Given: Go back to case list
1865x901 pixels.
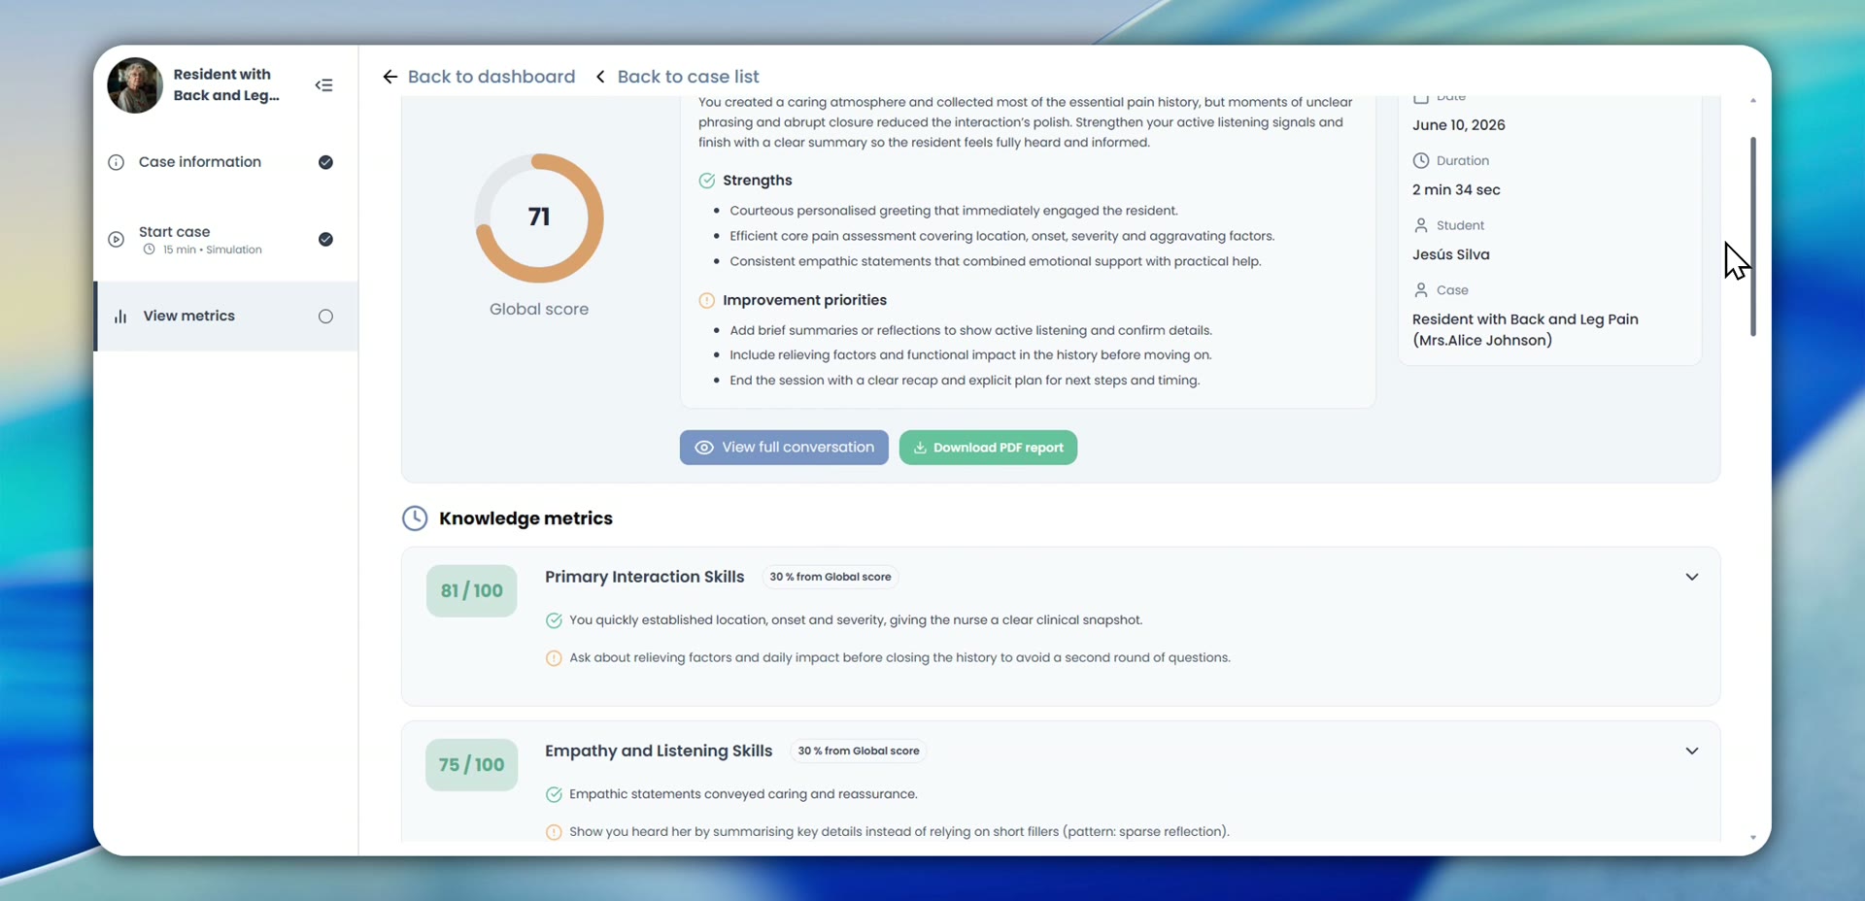Looking at the screenshot, I should pos(688,77).
